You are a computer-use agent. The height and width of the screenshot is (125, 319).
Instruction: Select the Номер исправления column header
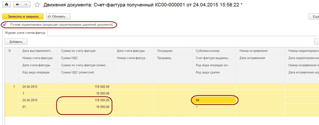click(254, 51)
